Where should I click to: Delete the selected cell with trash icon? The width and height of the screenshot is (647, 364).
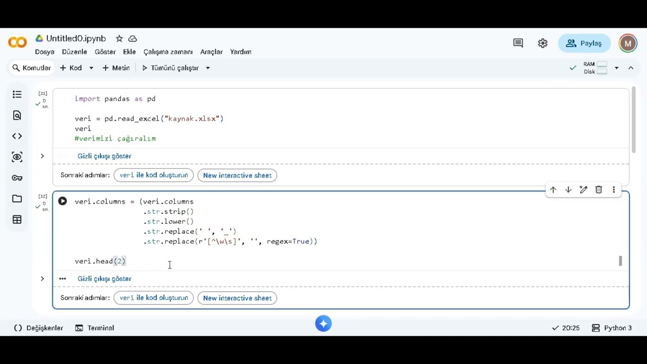tap(598, 190)
